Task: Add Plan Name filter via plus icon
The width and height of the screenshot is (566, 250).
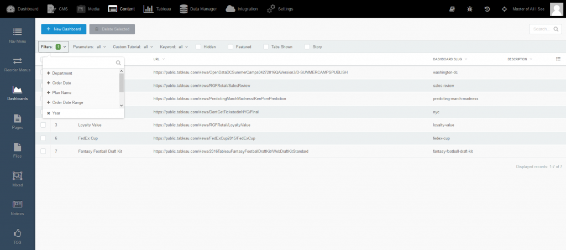Action: (x=49, y=93)
